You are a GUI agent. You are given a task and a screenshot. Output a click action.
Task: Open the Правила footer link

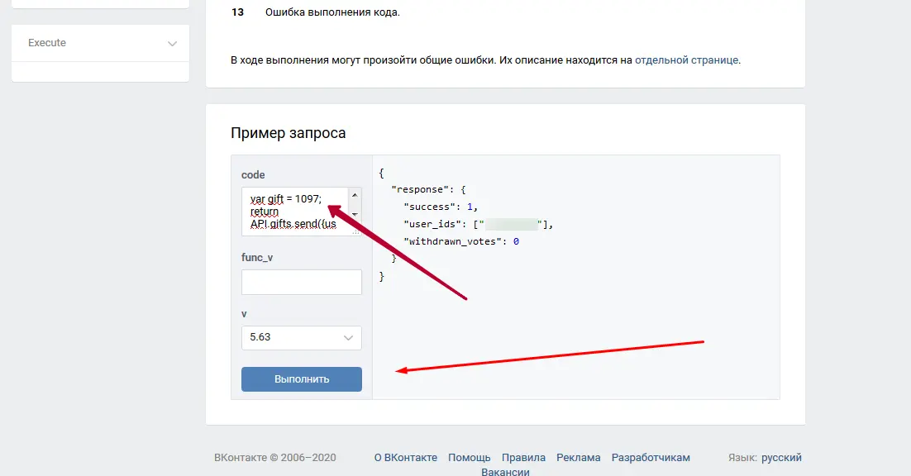tap(523, 458)
